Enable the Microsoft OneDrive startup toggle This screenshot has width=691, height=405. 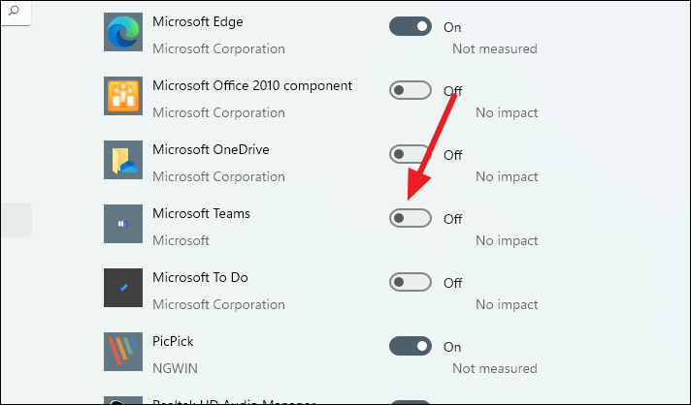(x=410, y=154)
